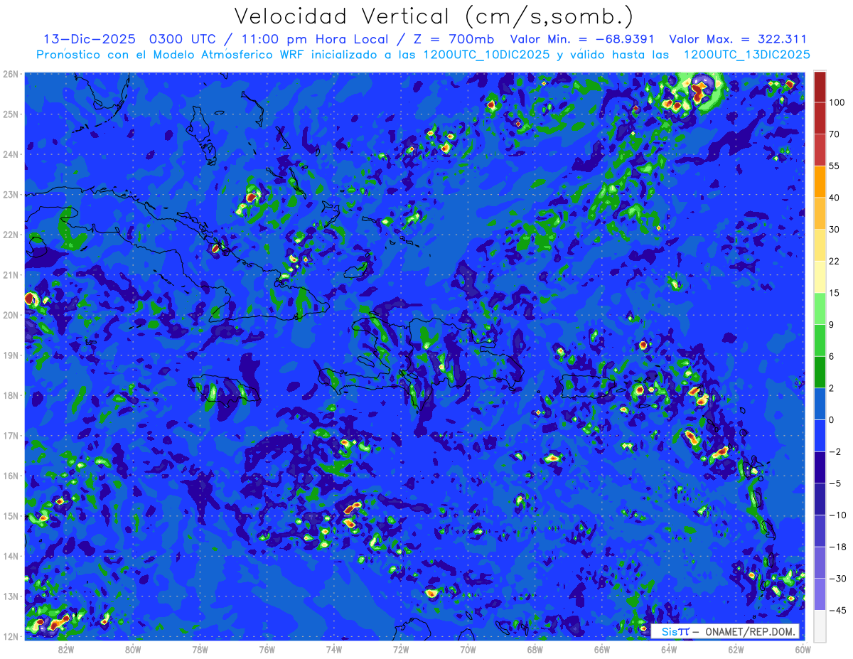Click the '-45' color scale label

point(837,610)
